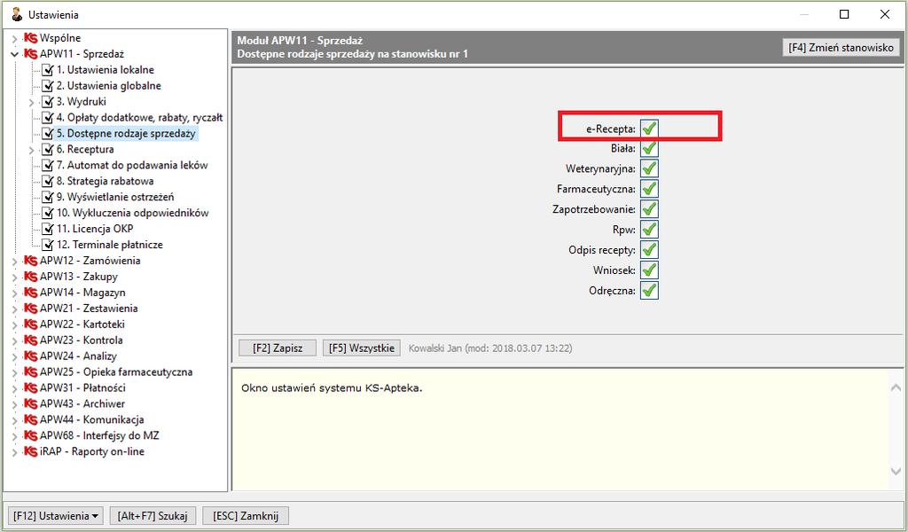Image resolution: width=908 pixels, height=532 pixels.
Task: Expand the APW14 - Magazyn node
Action: click(x=14, y=293)
